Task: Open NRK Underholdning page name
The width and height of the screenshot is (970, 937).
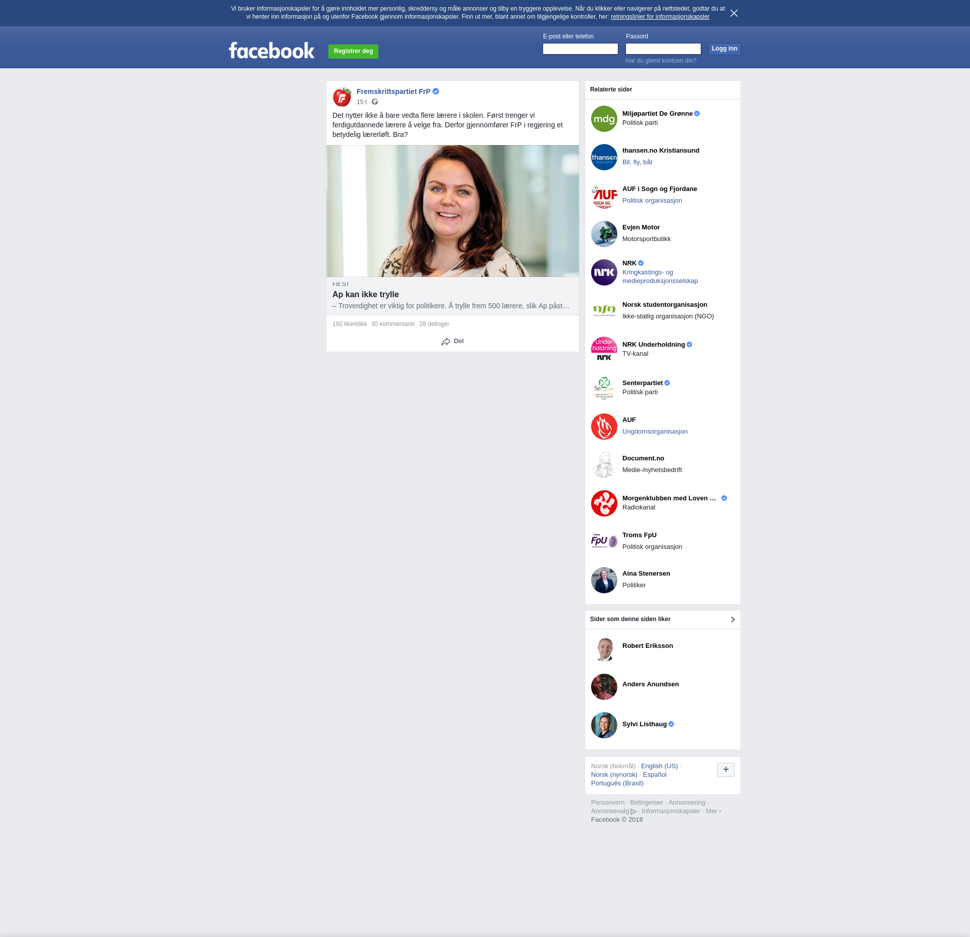Action: tap(653, 345)
